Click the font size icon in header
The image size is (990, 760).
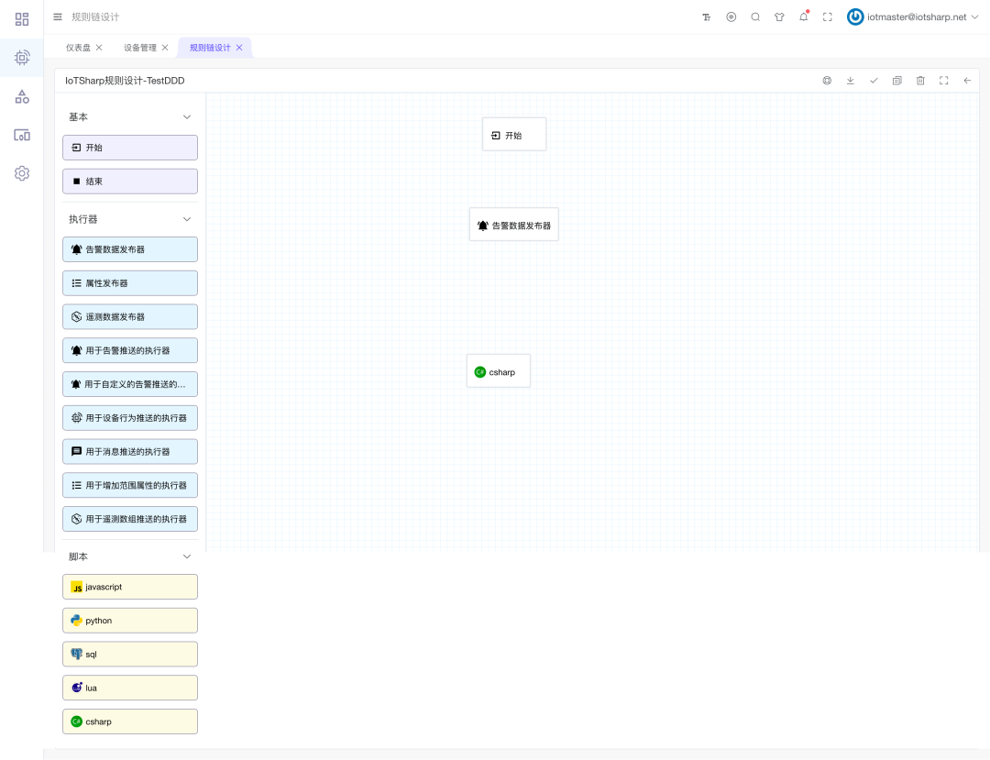[707, 17]
